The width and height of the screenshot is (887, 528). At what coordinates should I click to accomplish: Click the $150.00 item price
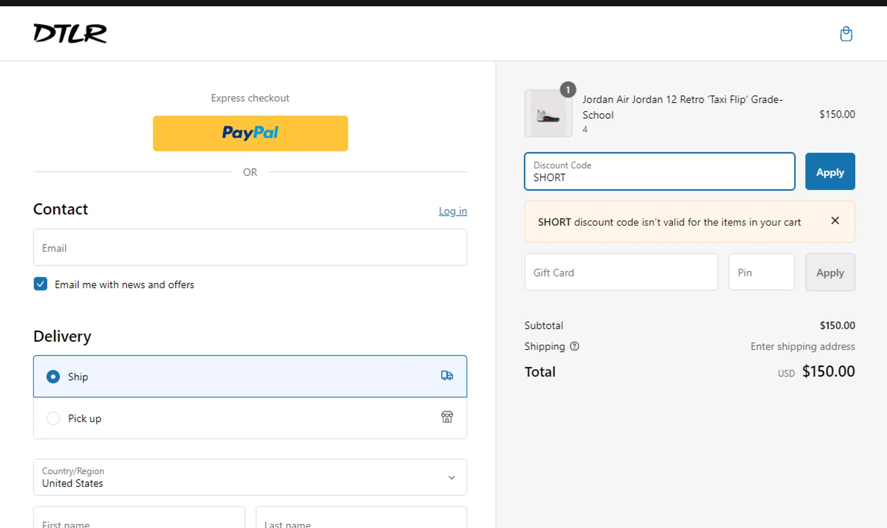(x=837, y=114)
